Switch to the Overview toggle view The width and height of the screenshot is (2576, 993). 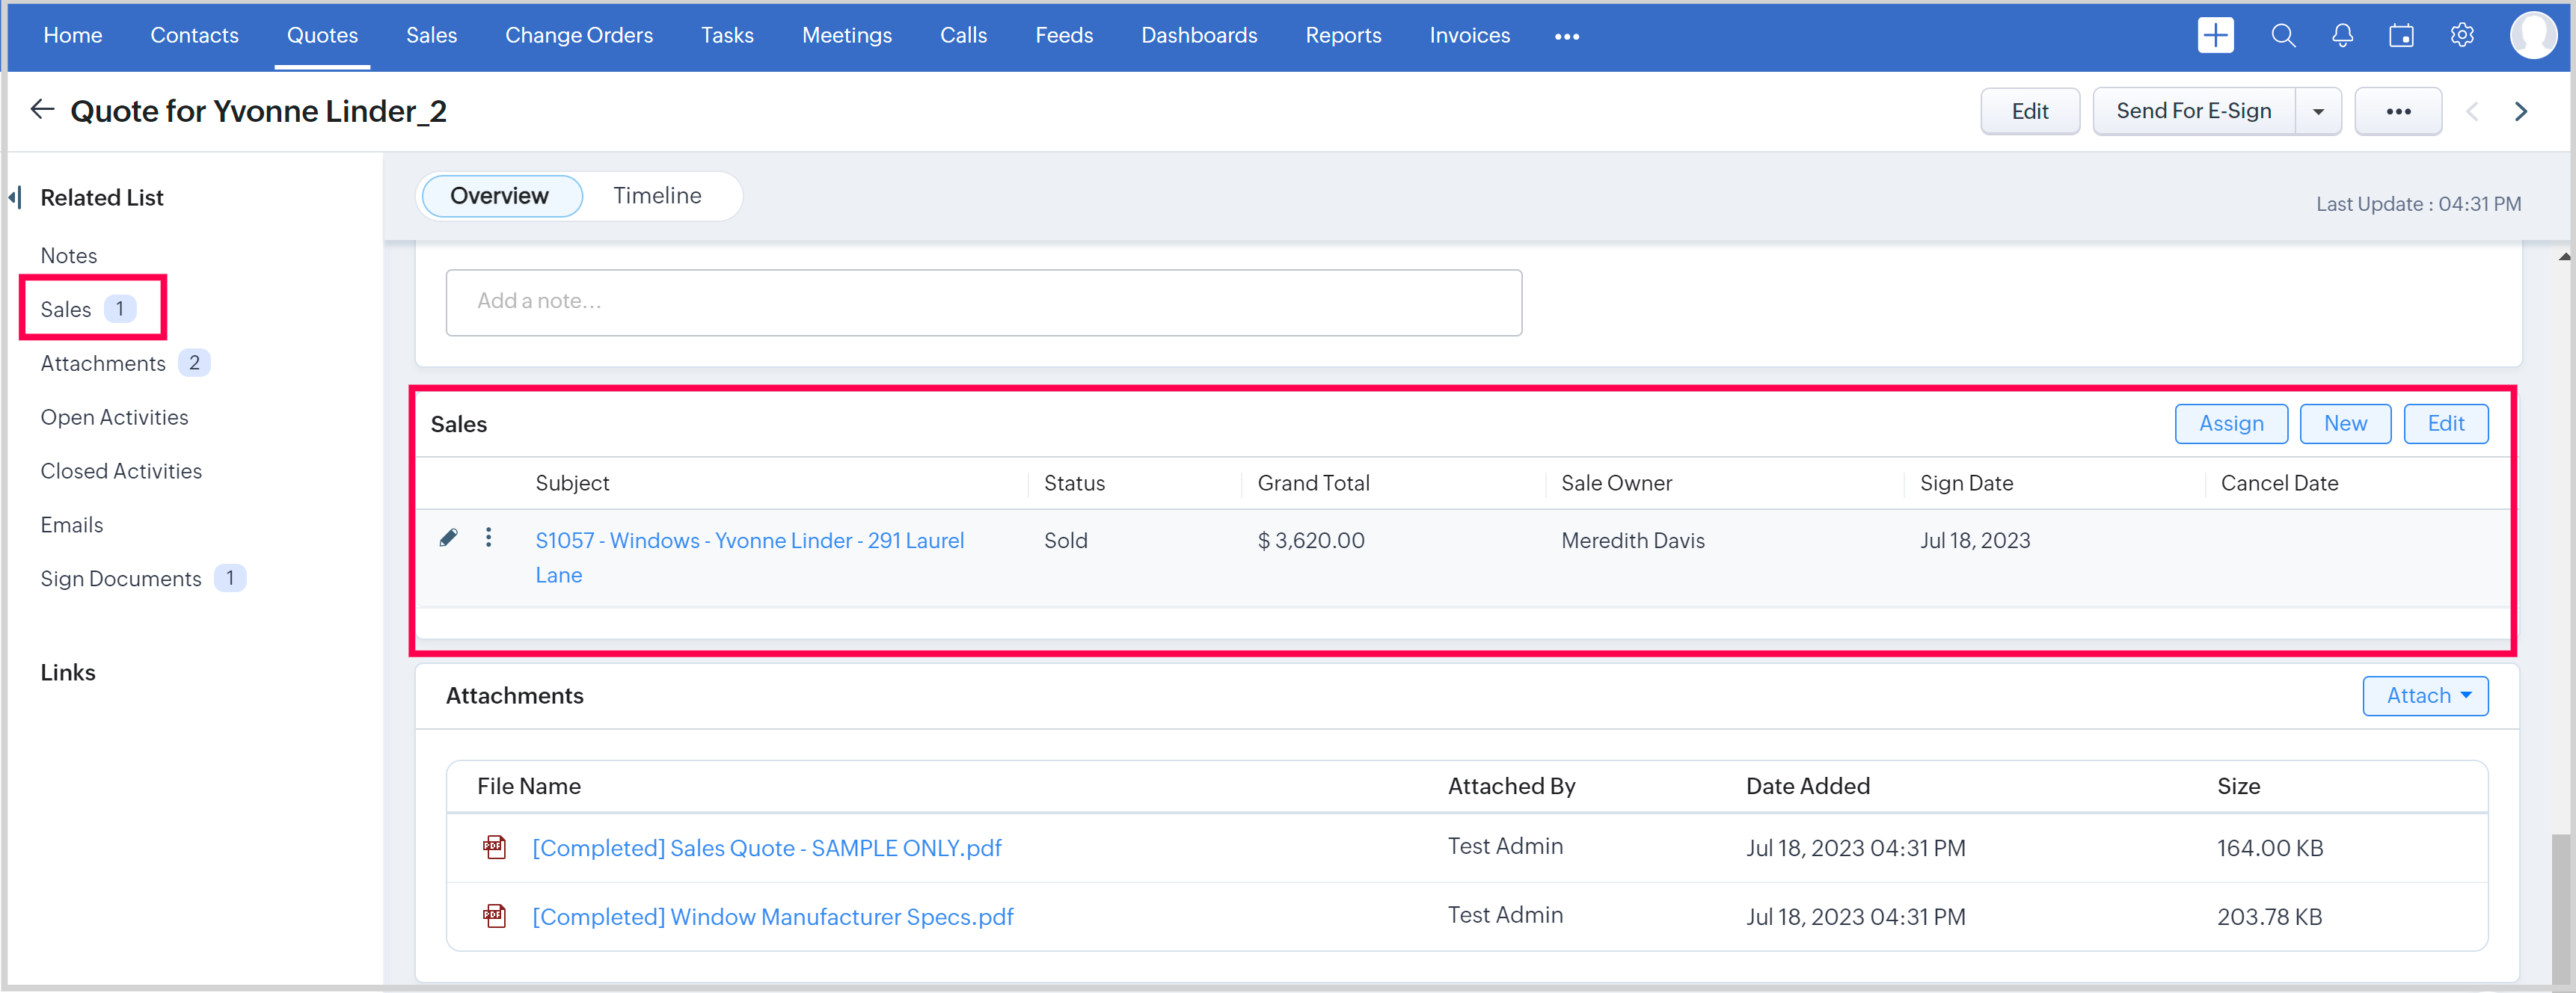pyautogui.click(x=500, y=195)
